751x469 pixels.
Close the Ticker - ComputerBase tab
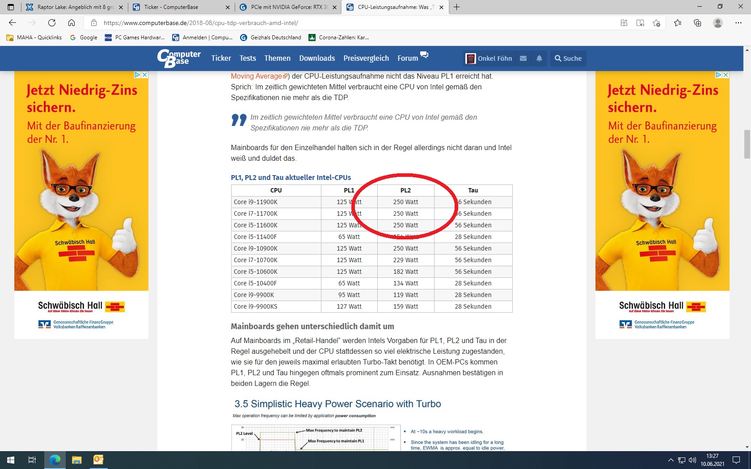coord(228,7)
